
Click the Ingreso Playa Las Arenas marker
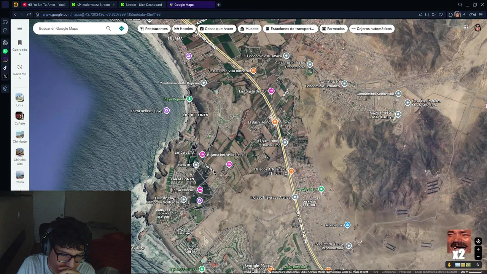(x=294, y=197)
